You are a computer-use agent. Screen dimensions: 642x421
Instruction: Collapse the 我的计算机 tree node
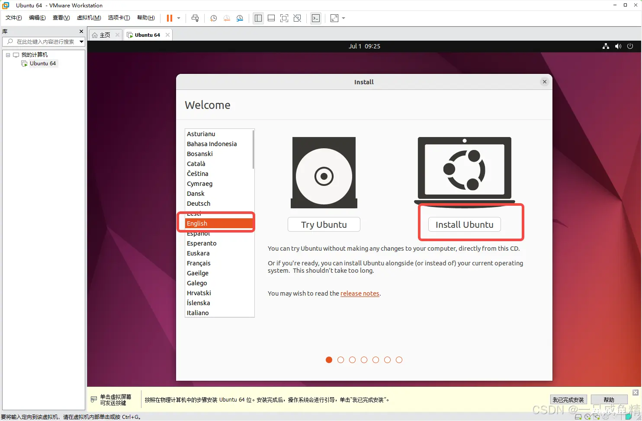[8, 55]
